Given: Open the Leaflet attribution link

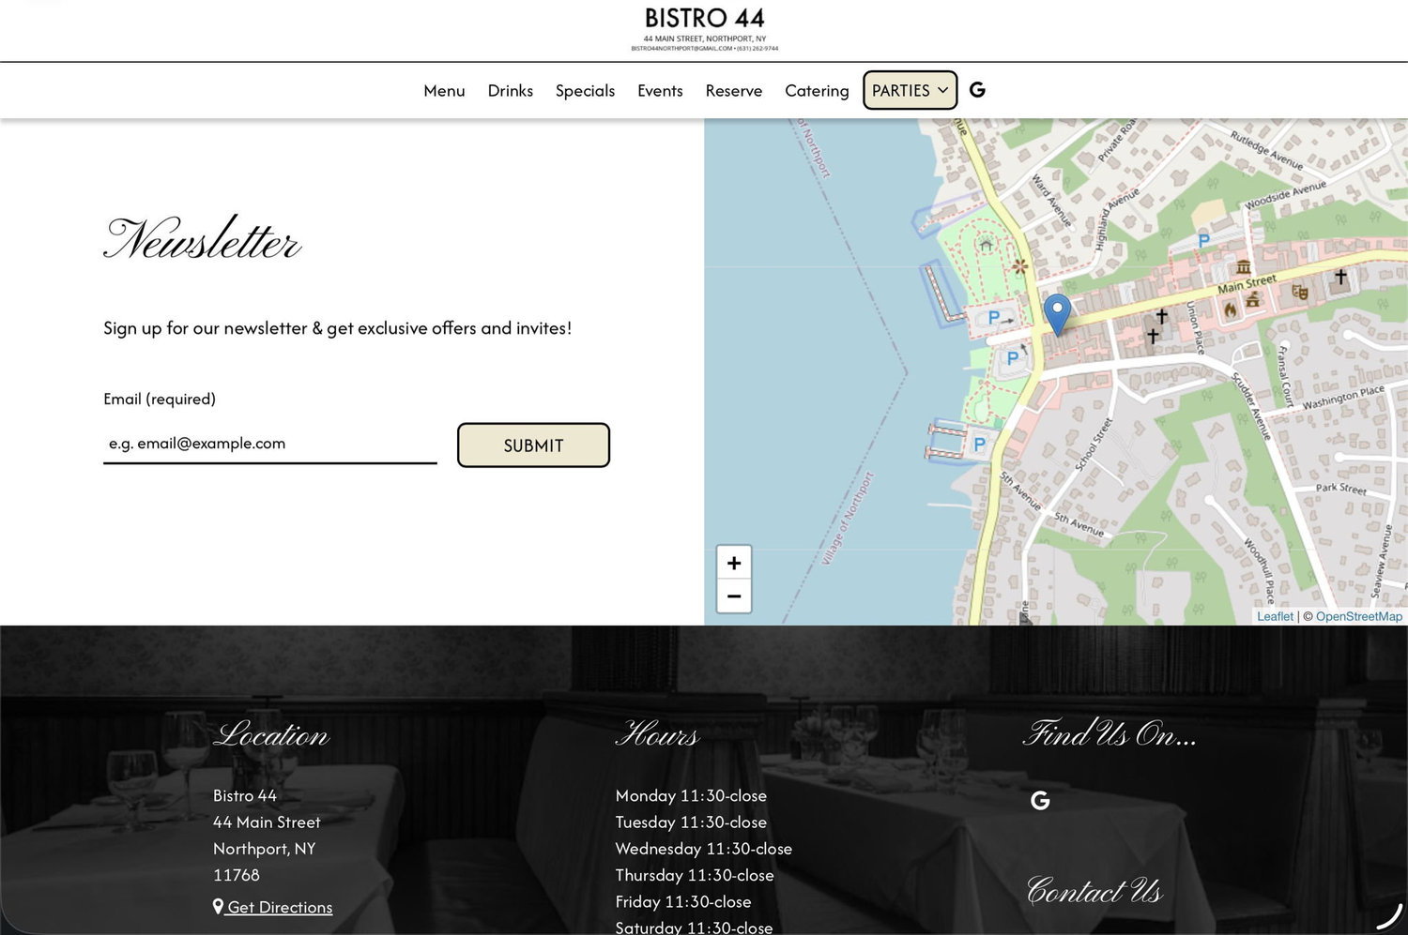Looking at the screenshot, I should pos(1275,616).
